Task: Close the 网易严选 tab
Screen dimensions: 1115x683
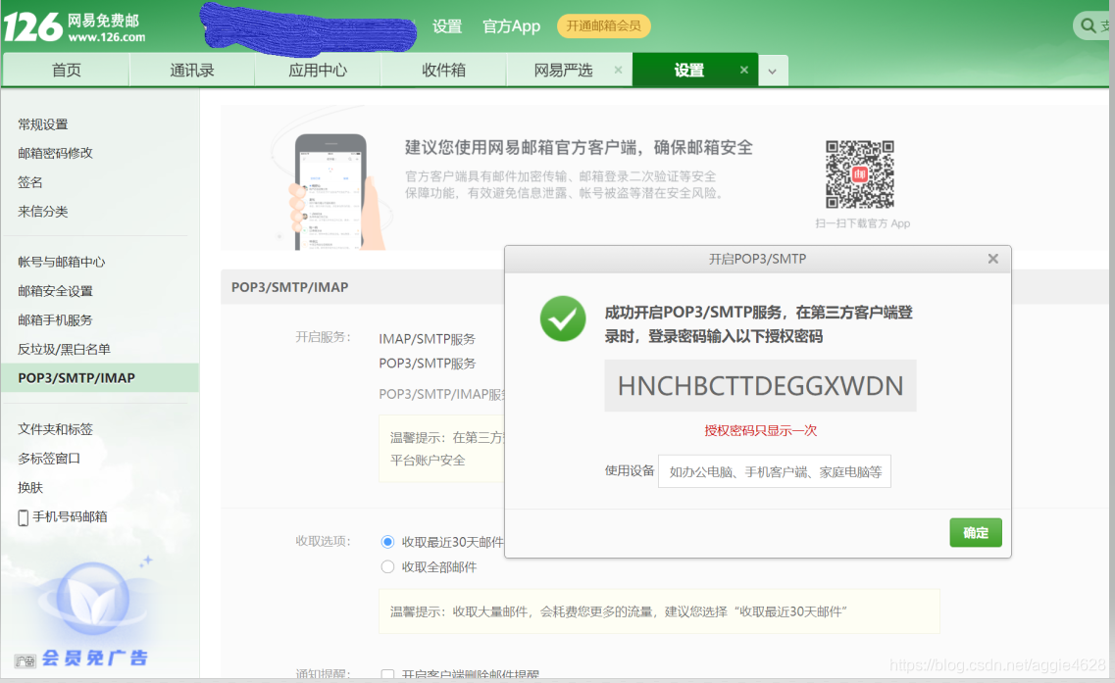Action: [x=618, y=70]
